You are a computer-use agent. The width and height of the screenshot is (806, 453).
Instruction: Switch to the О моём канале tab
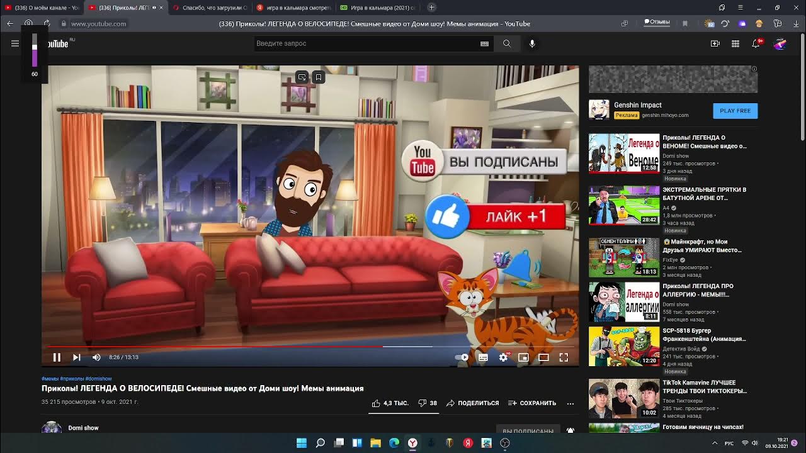click(x=42, y=8)
